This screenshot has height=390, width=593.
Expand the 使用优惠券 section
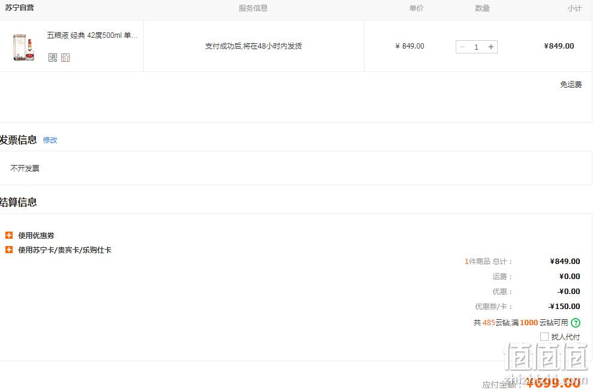click(x=9, y=235)
